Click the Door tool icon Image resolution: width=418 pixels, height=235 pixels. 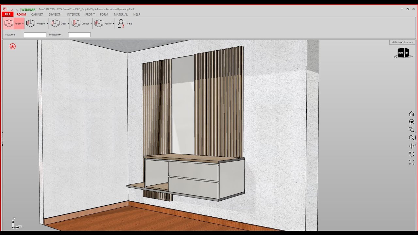pos(55,23)
